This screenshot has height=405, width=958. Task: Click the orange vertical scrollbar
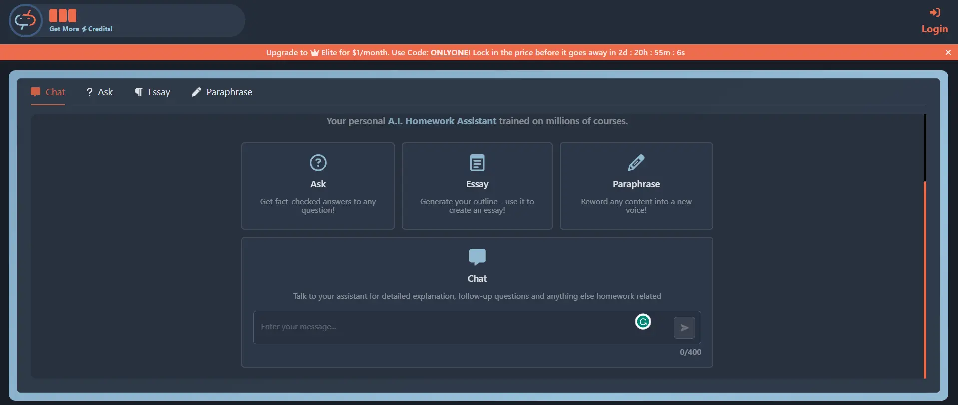point(925,280)
